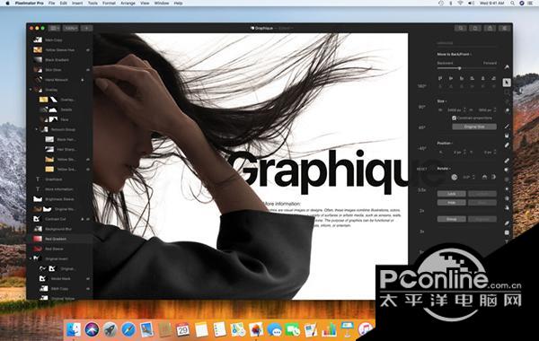Open the Format menu
Image resolution: width=539 pixels, height=341 pixels.
(x=109, y=3)
